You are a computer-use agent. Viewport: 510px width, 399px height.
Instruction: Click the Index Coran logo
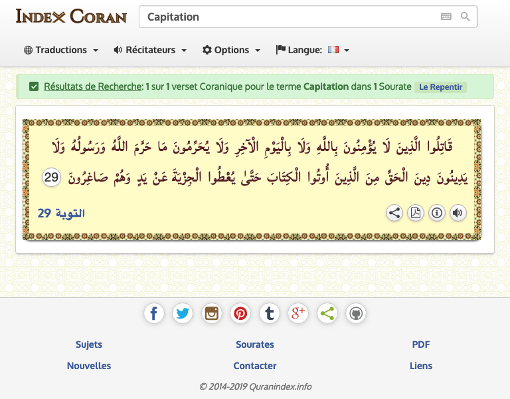tap(71, 16)
